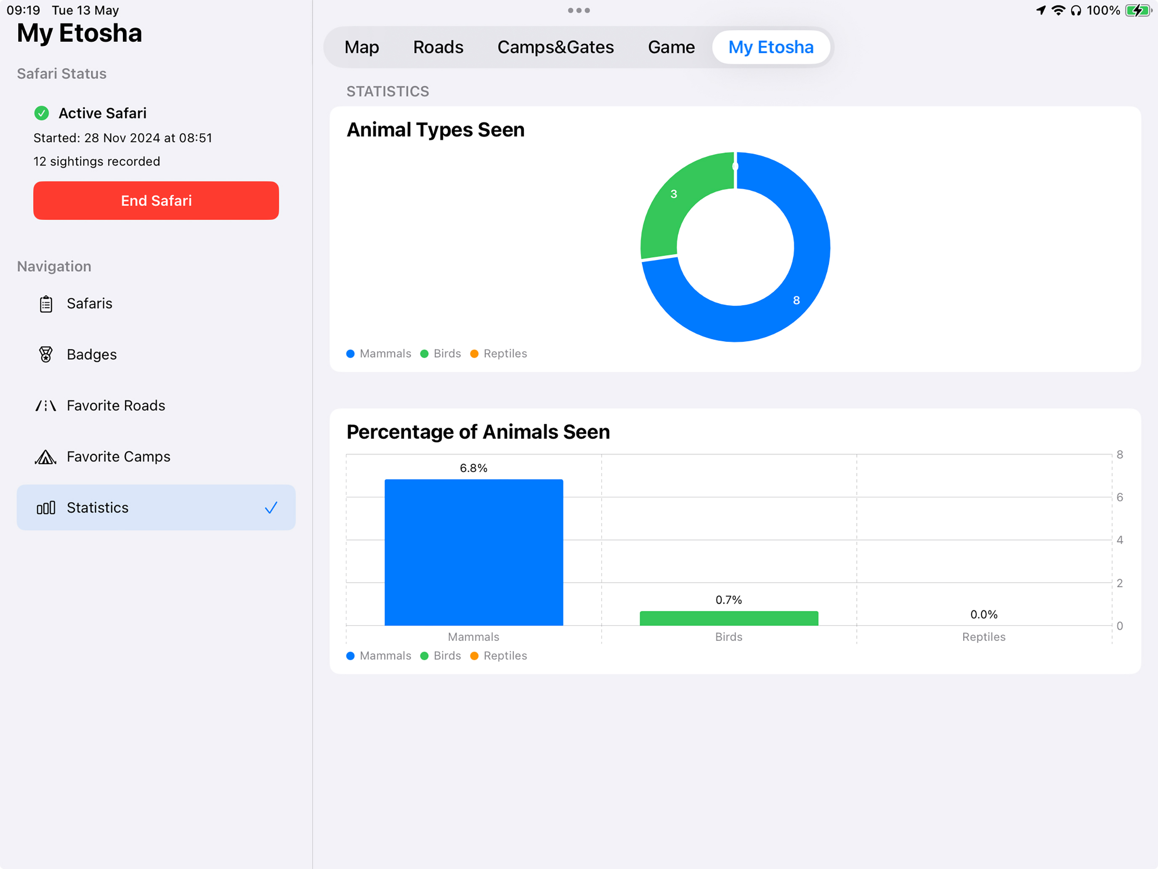Click the 'Safari Status' section label
1158x869 pixels.
click(x=62, y=74)
